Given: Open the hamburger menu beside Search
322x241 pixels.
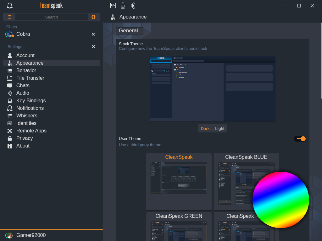Looking at the screenshot, I should click(10, 17).
